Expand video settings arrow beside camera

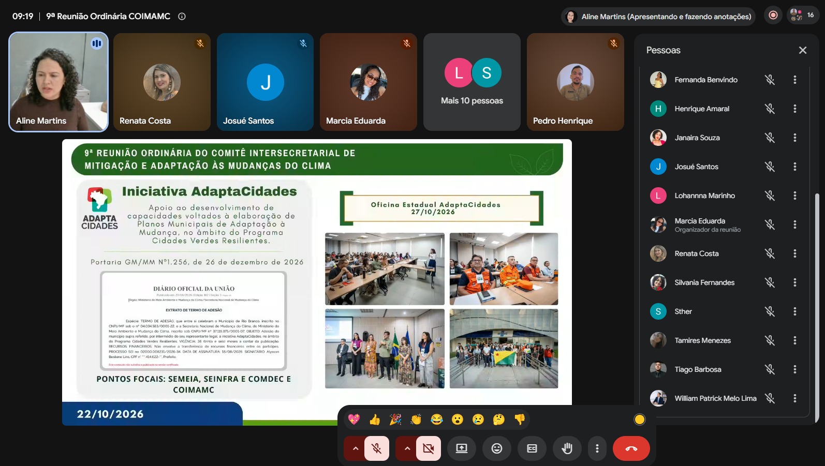(x=407, y=448)
